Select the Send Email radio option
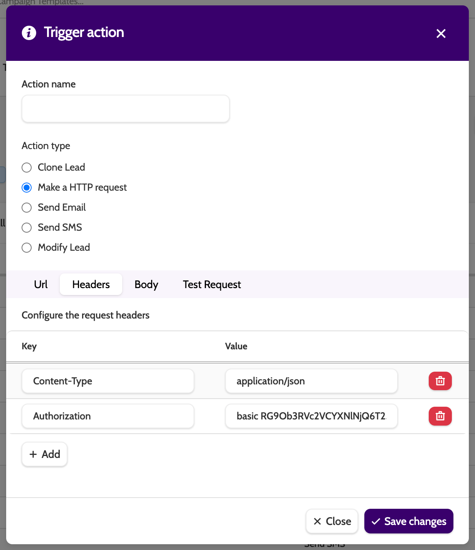Viewport: 475px width, 550px height. [27, 208]
